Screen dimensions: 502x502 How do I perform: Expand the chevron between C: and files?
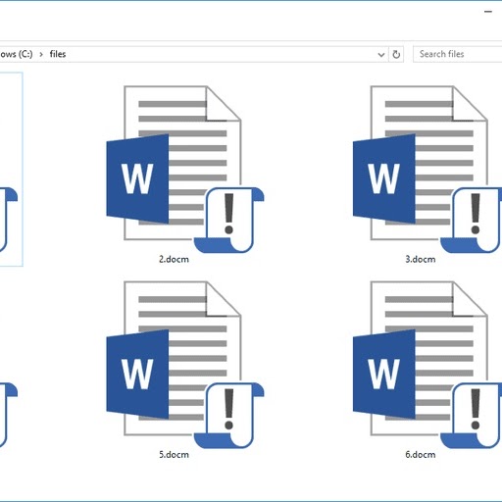pyautogui.click(x=41, y=54)
